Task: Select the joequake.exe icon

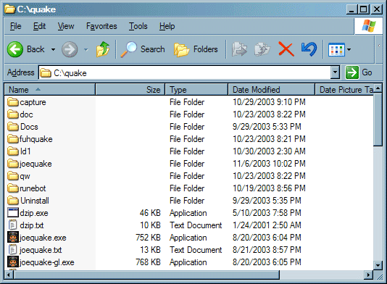Action: click(x=13, y=238)
